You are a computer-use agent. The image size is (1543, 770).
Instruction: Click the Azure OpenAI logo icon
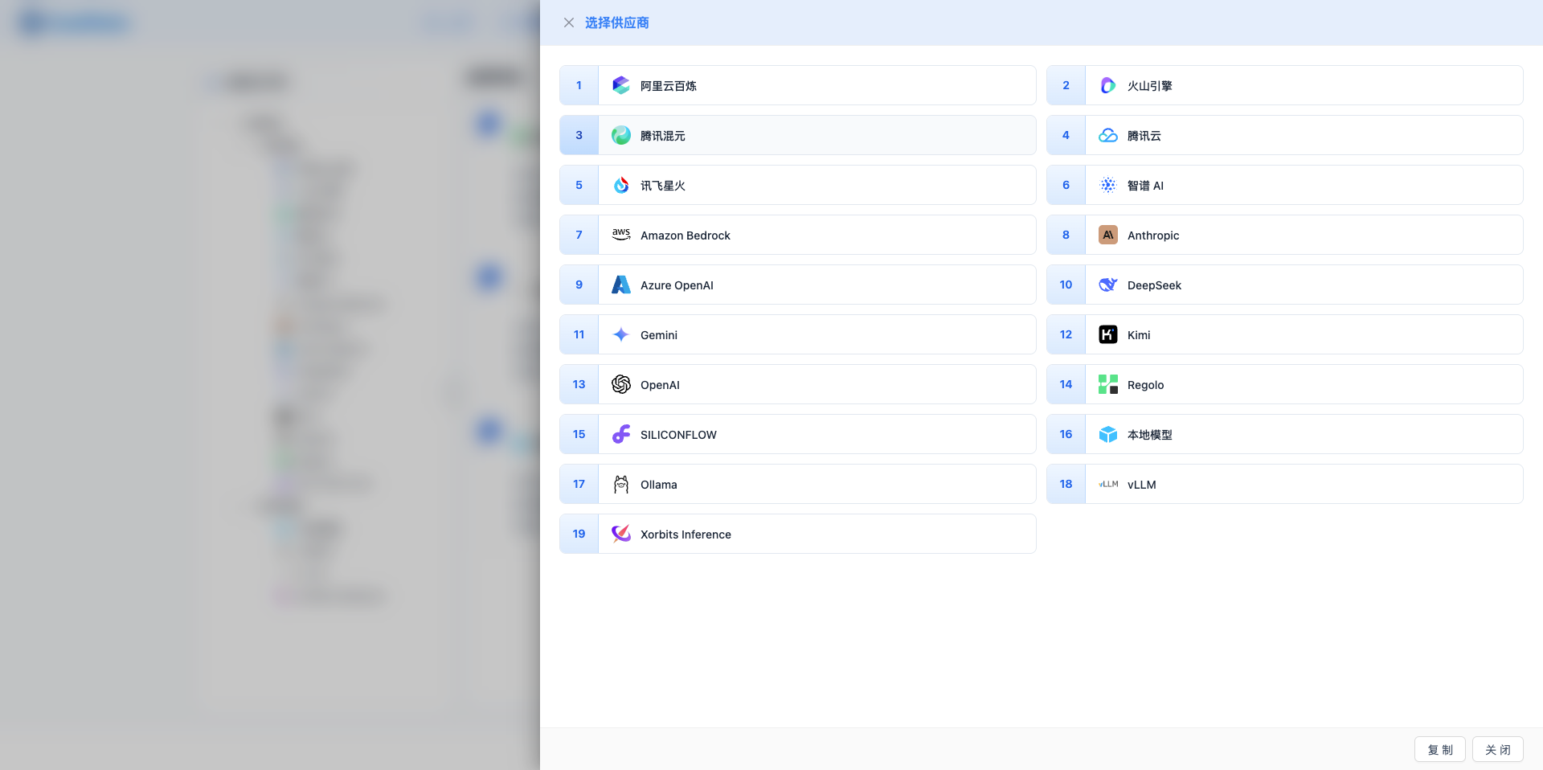pyautogui.click(x=620, y=285)
